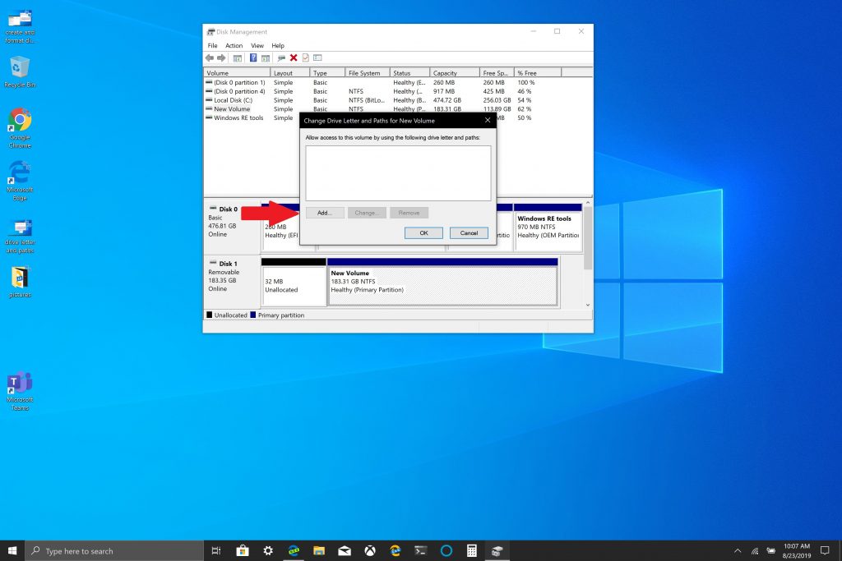Cancel the Change Drive Letter dialog
Image resolution: width=842 pixels, height=561 pixels.
click(469, 233)
